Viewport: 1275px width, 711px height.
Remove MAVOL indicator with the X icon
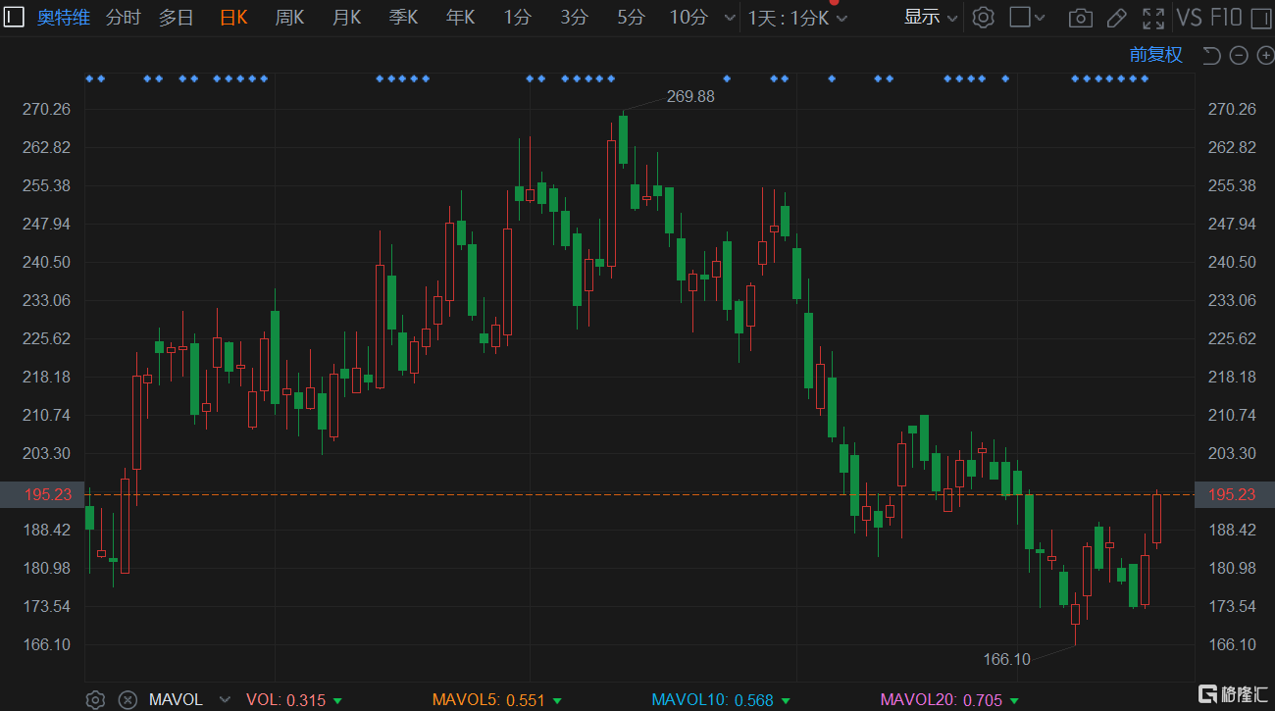pyautogui.click(x=127, y=699)
